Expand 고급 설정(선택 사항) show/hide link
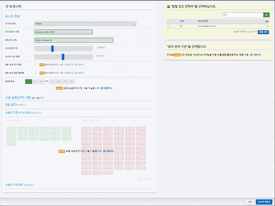The width and height of the screenshot is (275, 206). click(x=38, y=98)
